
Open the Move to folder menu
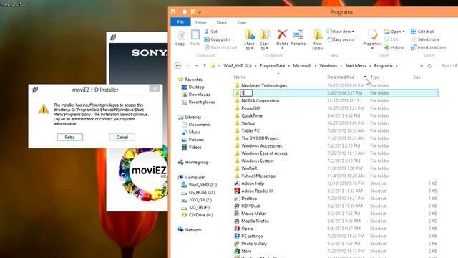(250, 40)
